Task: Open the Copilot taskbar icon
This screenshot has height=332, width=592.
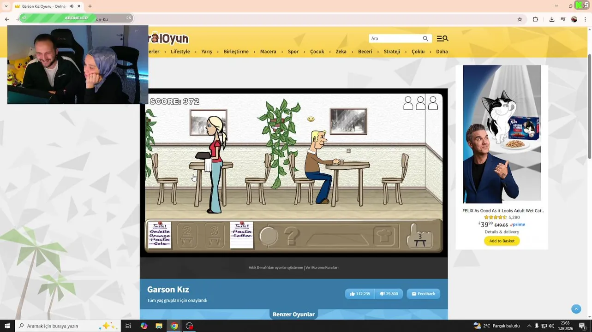Action: pyautogui.click(x=144, y=326)
